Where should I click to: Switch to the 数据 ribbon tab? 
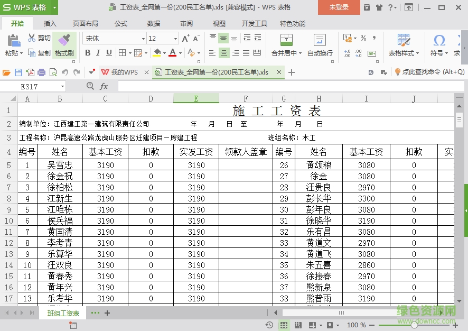pos(153,23)
